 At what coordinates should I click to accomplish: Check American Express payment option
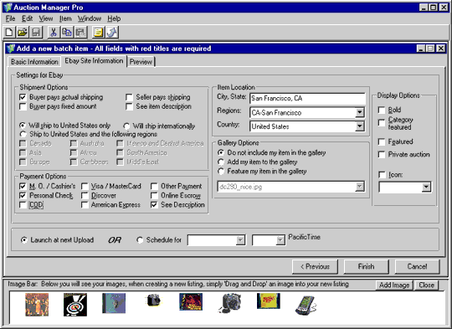(85, 205)
